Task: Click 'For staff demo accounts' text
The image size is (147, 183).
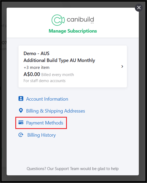Action: [44, 81]
